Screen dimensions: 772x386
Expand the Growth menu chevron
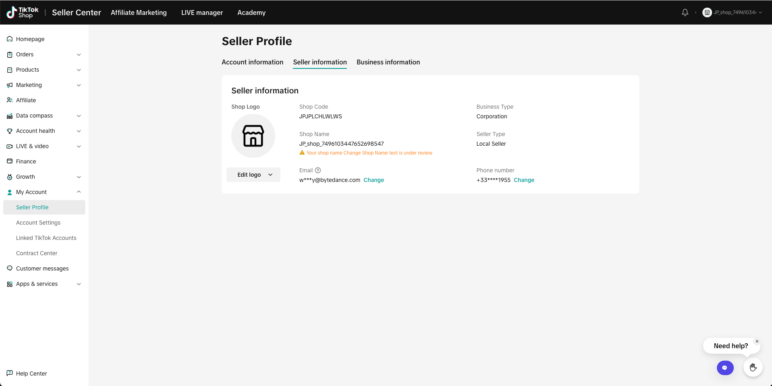(x=79, y=177)
